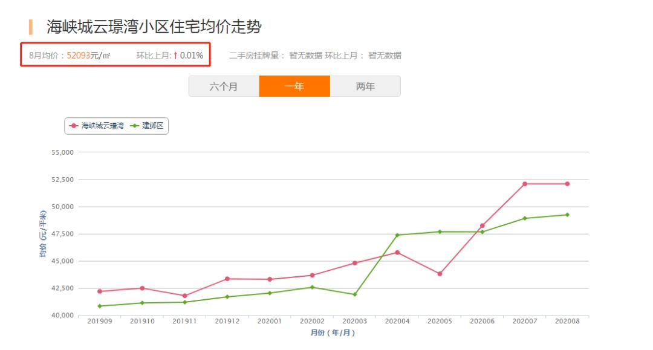Click the 42,500 y-axis label
This screenshot has width=653, height=350.
[x=62, y=288]
